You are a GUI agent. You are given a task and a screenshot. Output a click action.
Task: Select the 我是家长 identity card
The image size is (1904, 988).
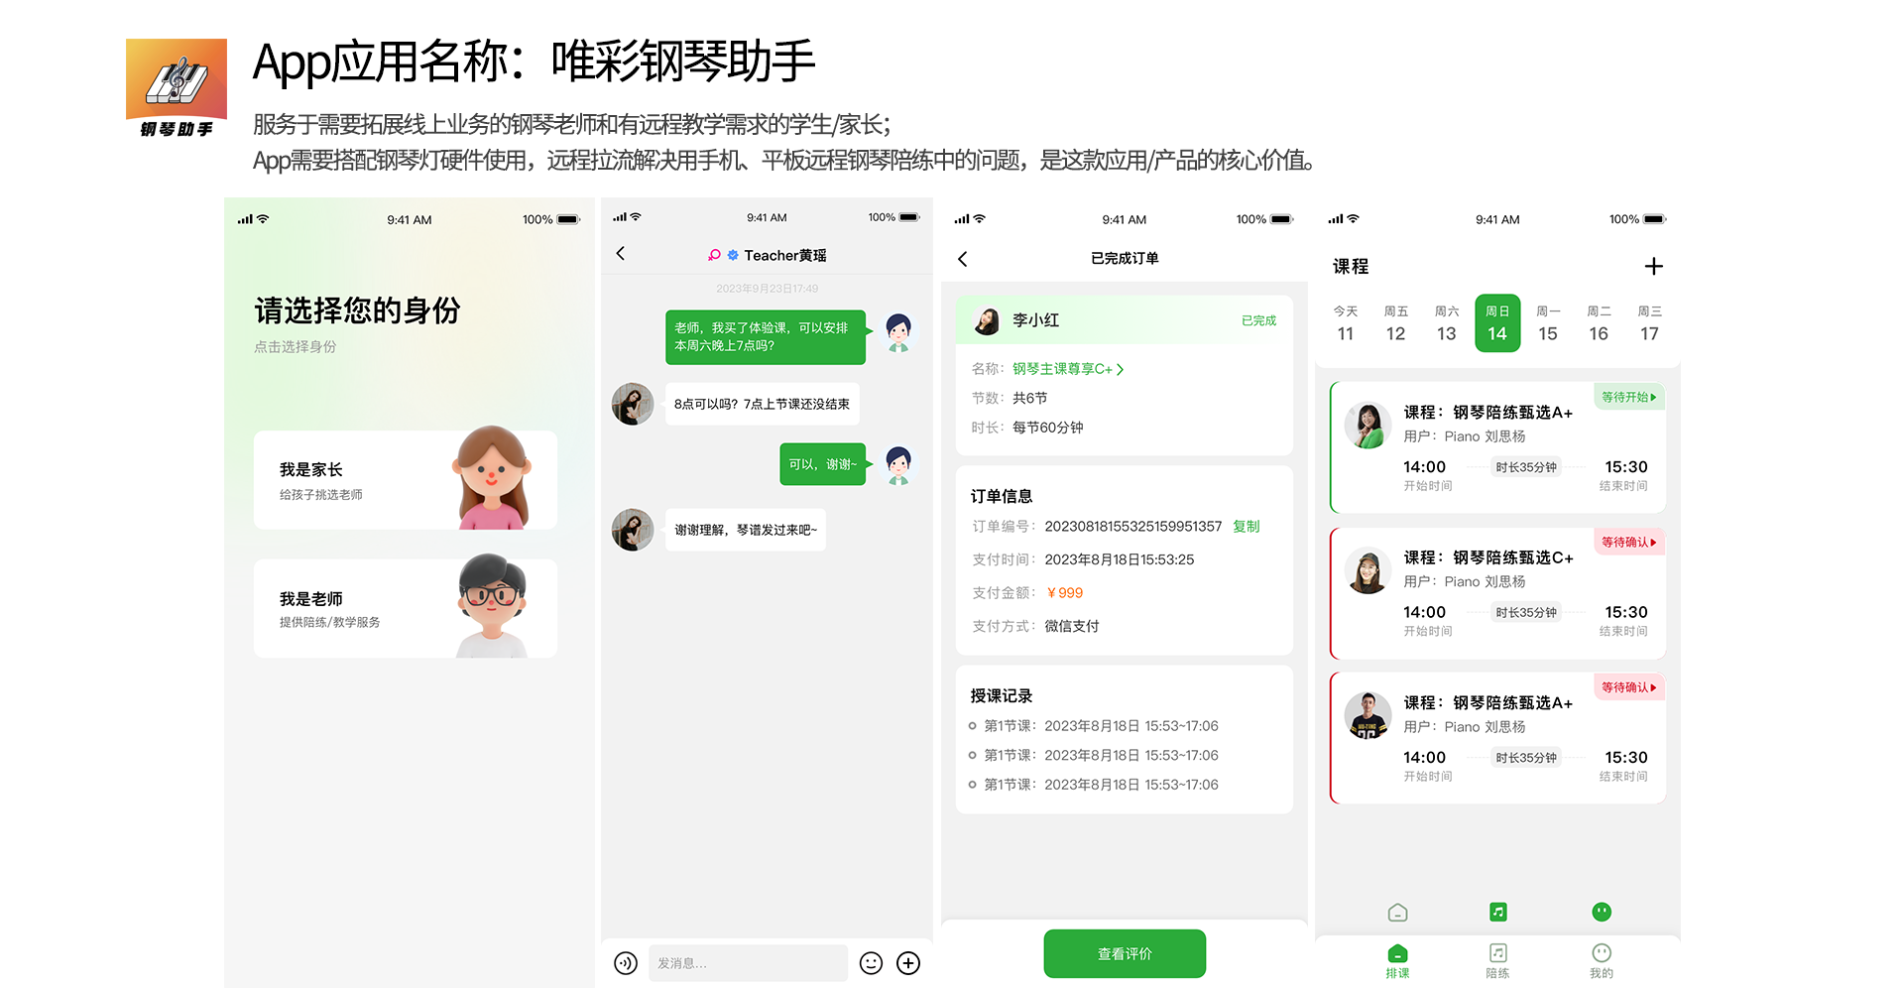[405, 480]
